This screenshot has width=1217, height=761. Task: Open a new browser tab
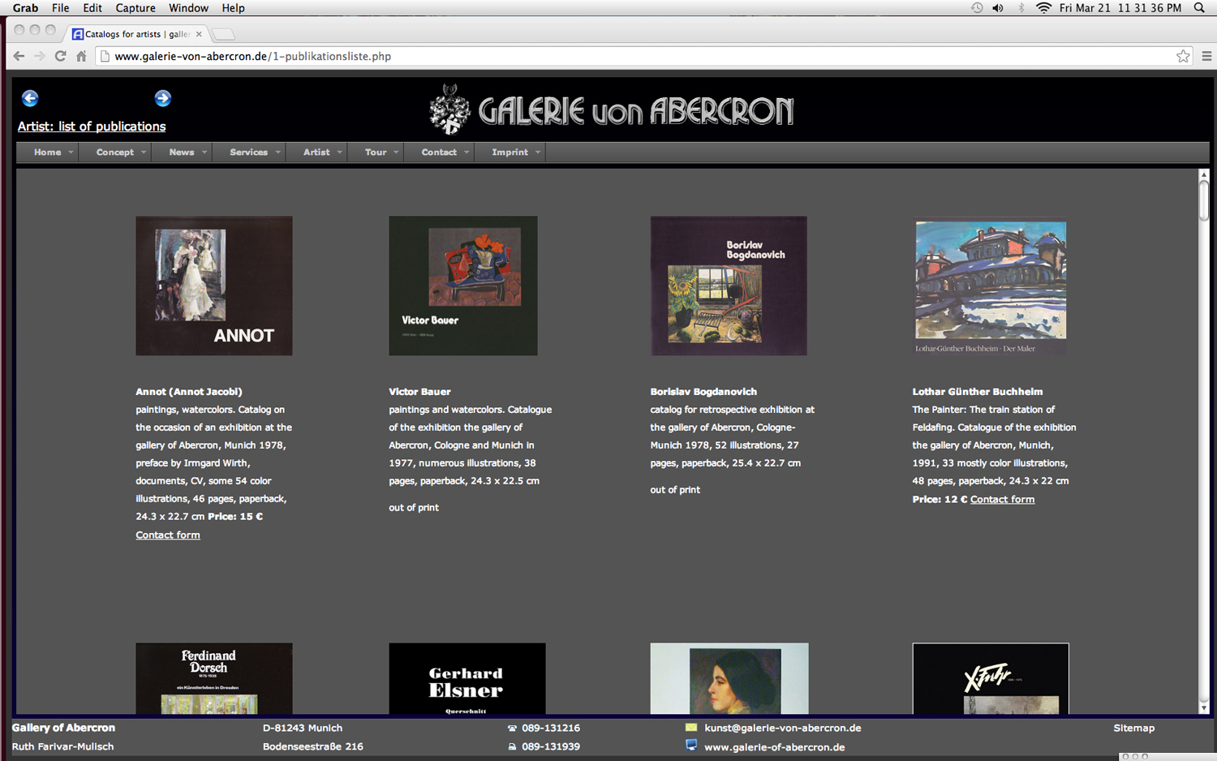click(x=223, y=34)
